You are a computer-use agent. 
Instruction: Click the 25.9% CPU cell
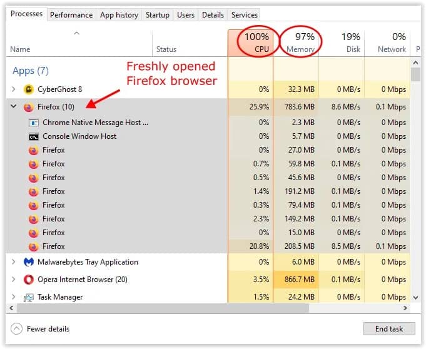[x=250, y=107]
